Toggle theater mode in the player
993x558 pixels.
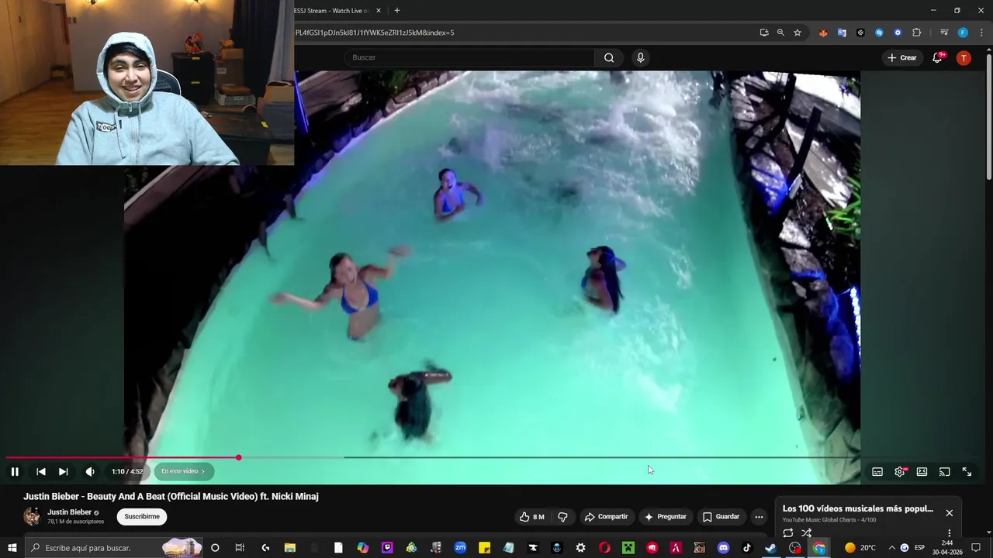[922, 471]
